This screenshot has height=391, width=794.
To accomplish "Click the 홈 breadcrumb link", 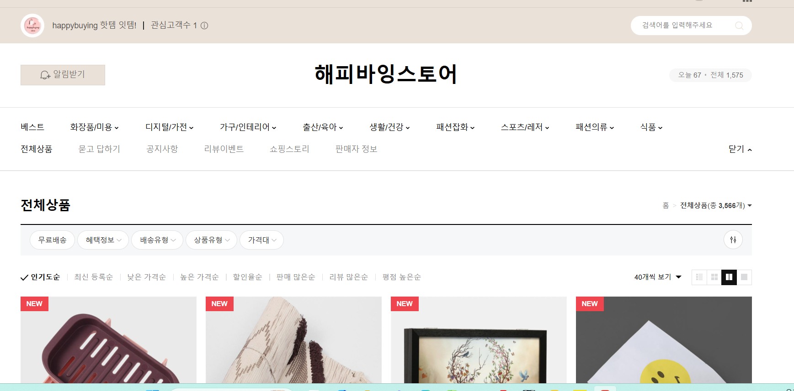I will (x=666, y=206).
